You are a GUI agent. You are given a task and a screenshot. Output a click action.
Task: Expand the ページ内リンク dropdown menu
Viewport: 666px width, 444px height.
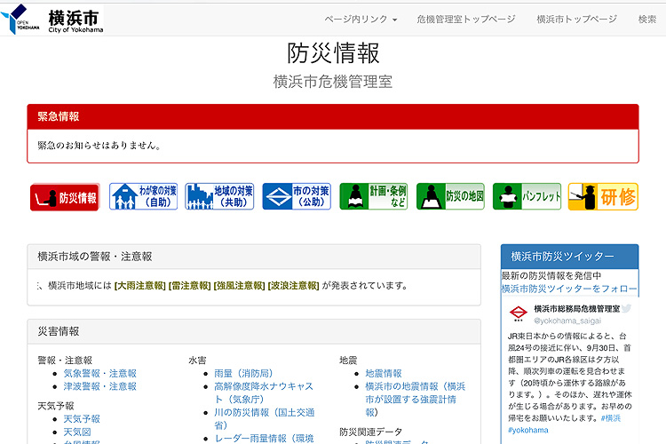click(361, 19)
